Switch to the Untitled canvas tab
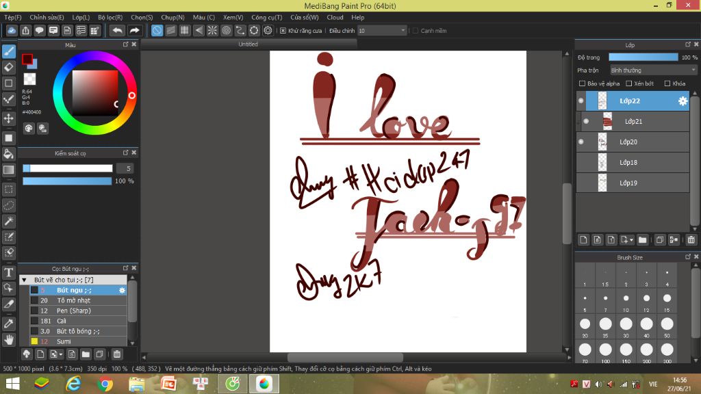This screenshot has height=394, width=701. point(248,44)
